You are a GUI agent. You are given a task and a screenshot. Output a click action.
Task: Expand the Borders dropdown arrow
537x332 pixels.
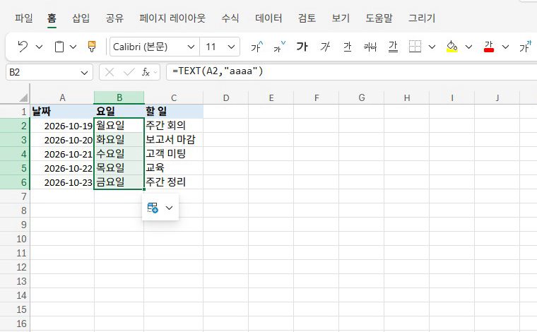click(432, 47)
